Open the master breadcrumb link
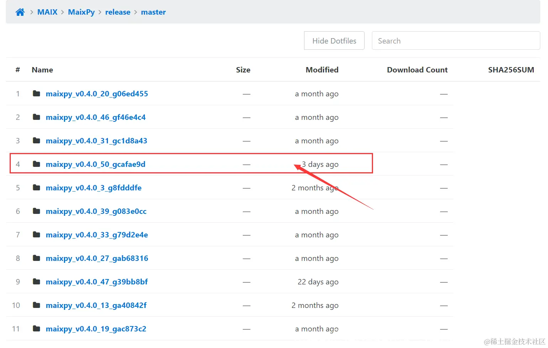Image resolution: width=548 pixels, height=348 pixels. [153, 12]
